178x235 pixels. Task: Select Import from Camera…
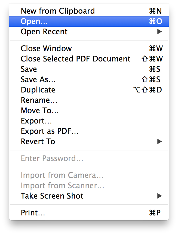coord(62,175)
